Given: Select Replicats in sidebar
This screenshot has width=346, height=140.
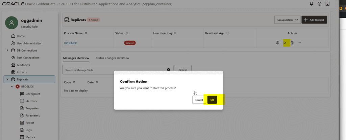Looking at the screenshot, I should 29,79.
